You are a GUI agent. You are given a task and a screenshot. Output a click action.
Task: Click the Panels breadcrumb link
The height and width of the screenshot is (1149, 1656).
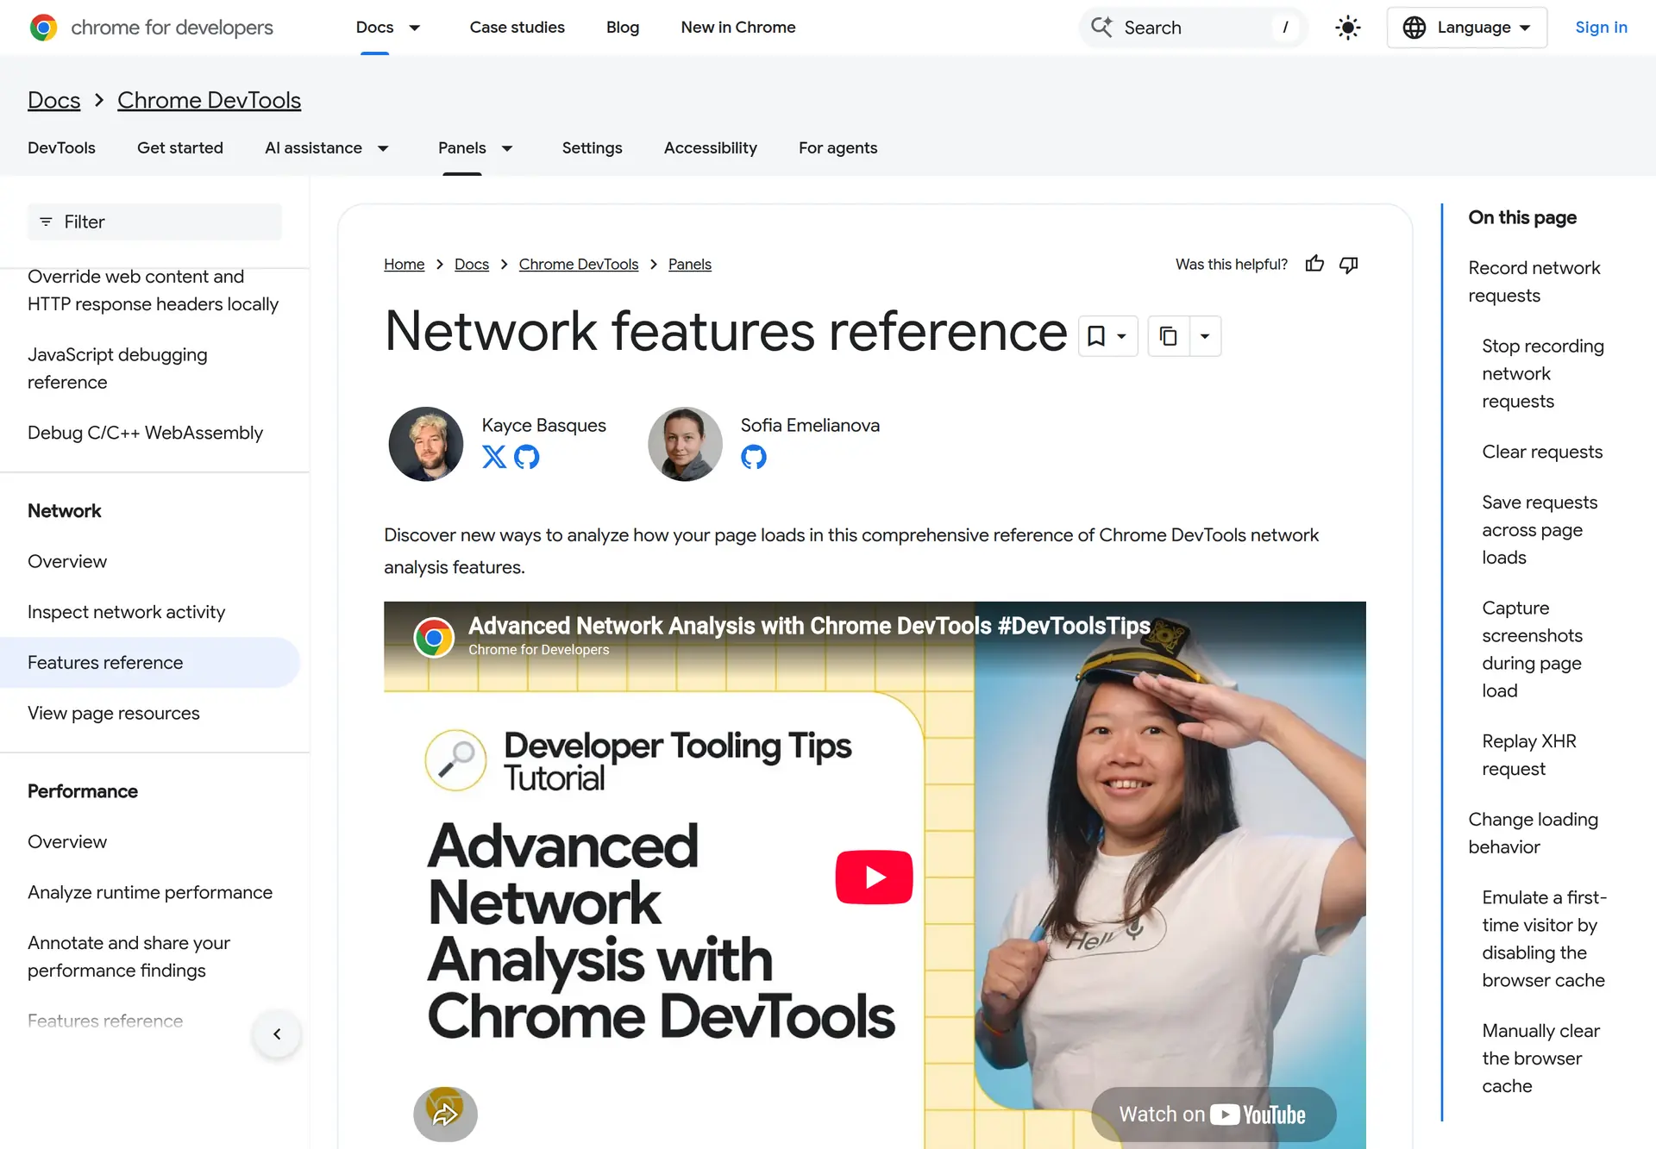tap(690, 265)
